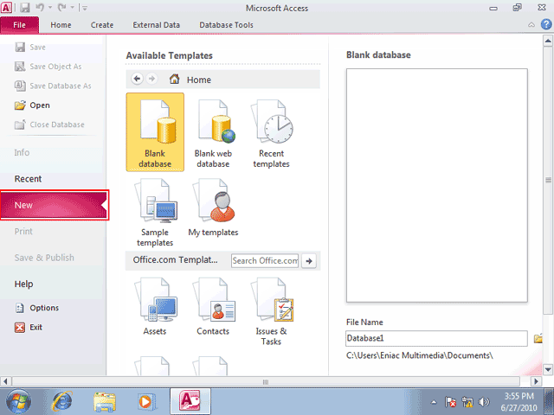Click the Access application icon in title bar
Image resolution: width=554 pixels, height=415 pixels.
click(x=6, y=8)
